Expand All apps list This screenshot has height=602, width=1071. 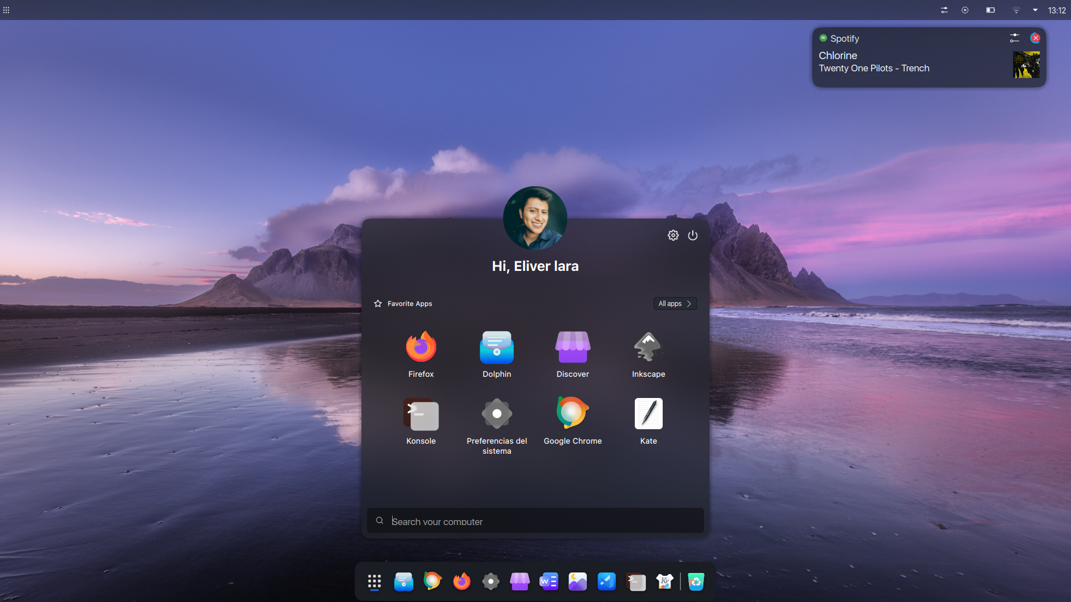click(675, 304)
